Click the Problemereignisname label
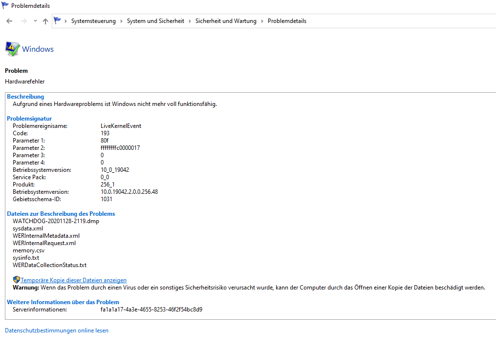 point(40,126)
